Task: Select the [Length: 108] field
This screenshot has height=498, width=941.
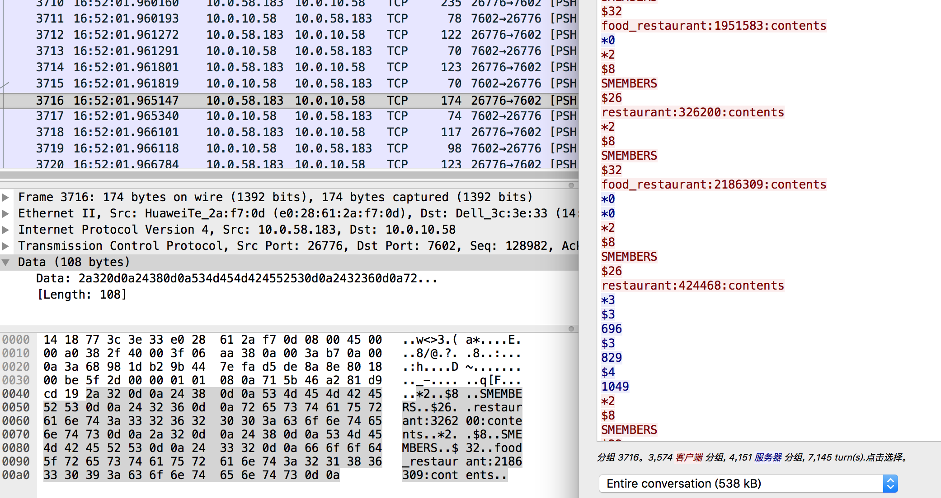Action: point(82,295)
